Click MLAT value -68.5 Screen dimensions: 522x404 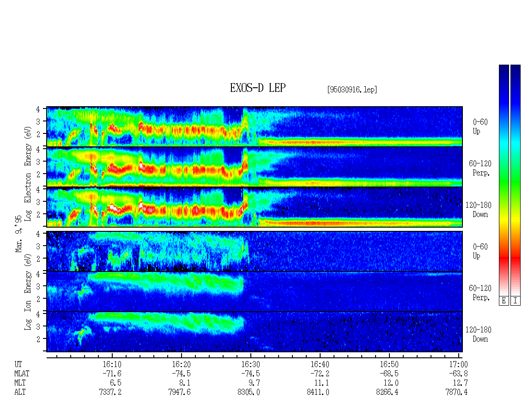click(x=389, y=374)
